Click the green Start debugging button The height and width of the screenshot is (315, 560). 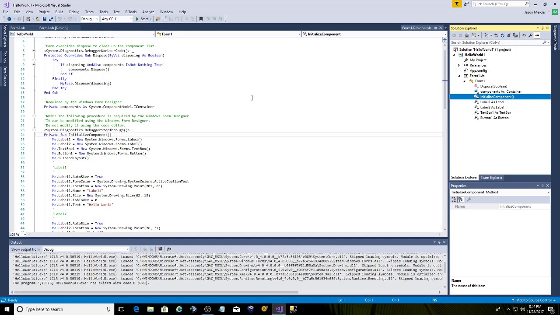[142, 19]
